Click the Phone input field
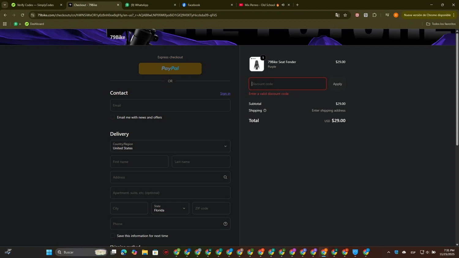459x258 pixels. [170, 224]
